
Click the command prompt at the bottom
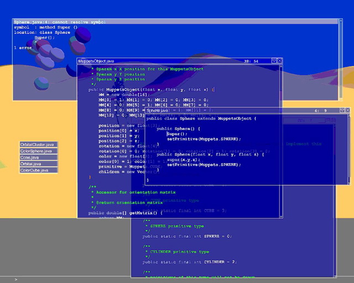click(15, 279)
